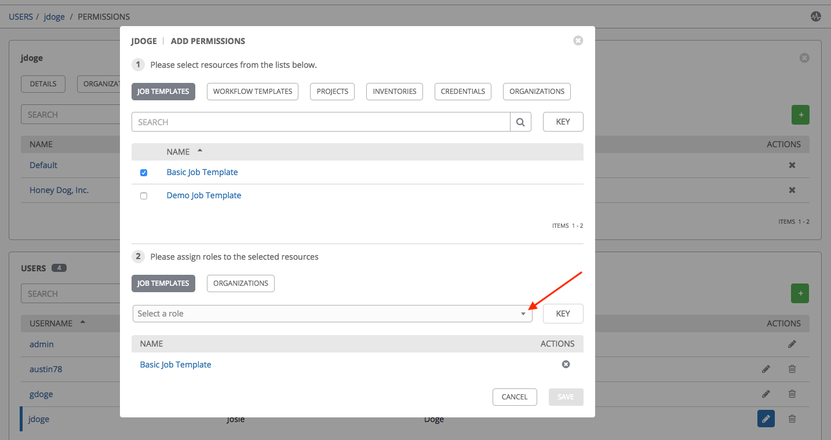Click green add button in Users panel
The width and height of the screenshot is (831, 440).
pyautogui.click(x=800, y=293)
